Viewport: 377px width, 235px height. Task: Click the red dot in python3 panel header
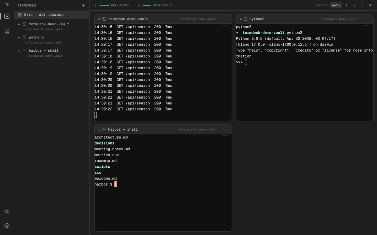(x=241, y=19)
